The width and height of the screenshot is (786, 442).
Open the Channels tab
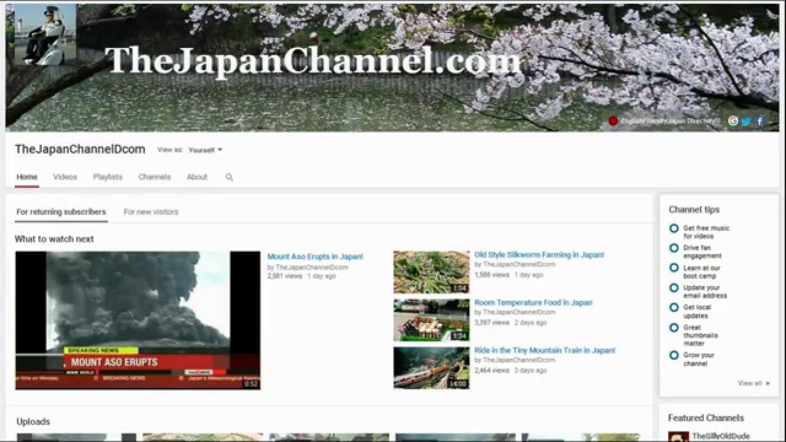pos(154,177)
